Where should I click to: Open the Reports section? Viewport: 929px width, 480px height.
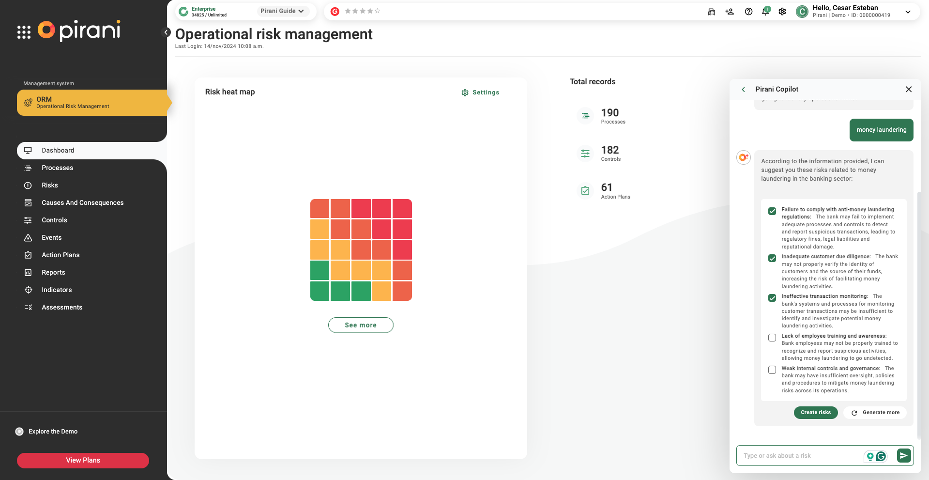(53, 272)
